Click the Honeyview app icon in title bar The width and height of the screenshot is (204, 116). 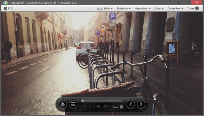tap(6, 3)
